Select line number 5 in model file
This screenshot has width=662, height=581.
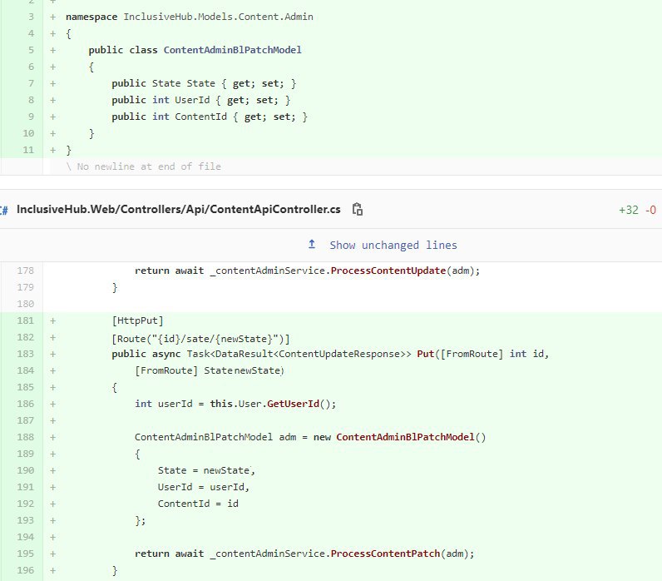[31, 50]
